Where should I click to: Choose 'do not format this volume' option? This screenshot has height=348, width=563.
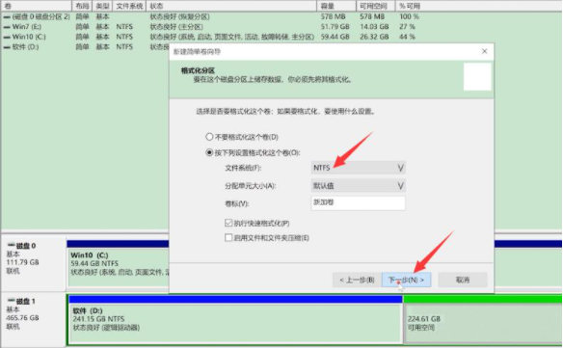[x=209, y=137]
